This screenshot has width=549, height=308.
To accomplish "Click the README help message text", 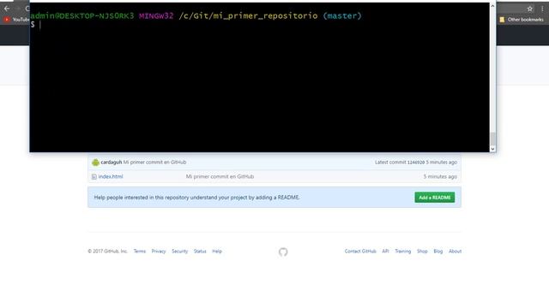I will coord(196,198).
